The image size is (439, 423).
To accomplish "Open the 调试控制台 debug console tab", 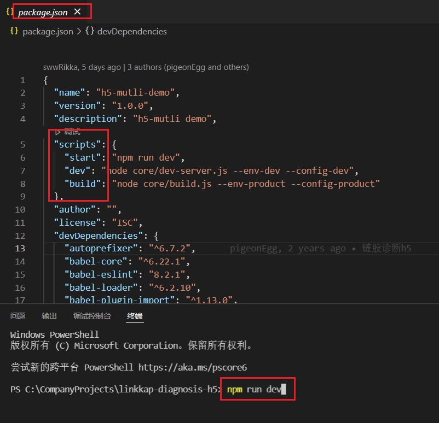I will click(x=92, y=316).
